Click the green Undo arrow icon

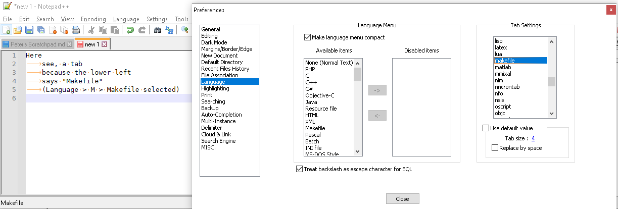[130, 30]
